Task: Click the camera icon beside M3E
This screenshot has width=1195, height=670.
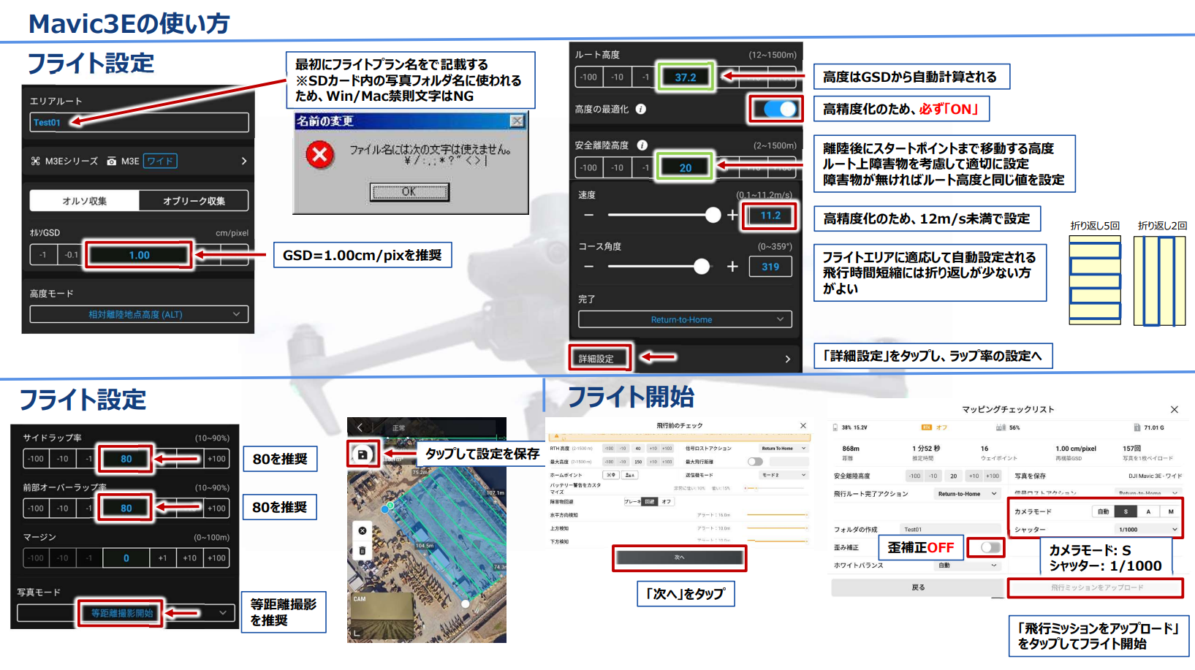Action: pos(112,161)
